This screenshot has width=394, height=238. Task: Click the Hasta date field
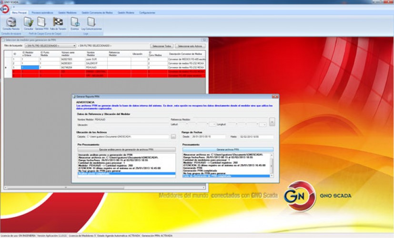point(256,137)
